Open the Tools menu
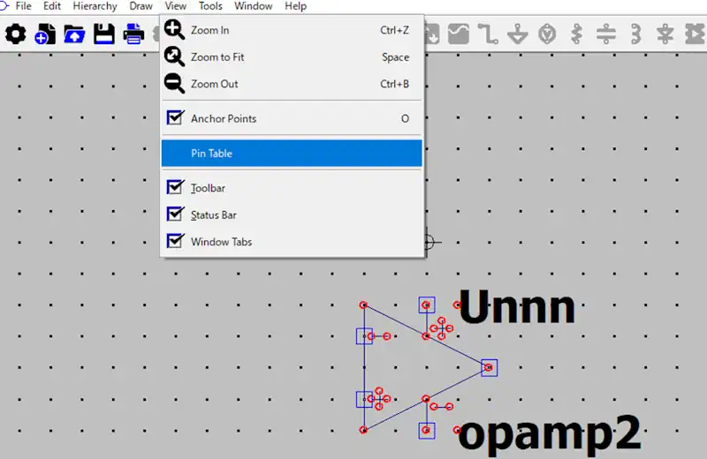The image size is (707, 459). (210, 6)
